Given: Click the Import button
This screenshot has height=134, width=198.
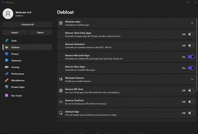Looking at the screenshot, I should pos(15,32).
